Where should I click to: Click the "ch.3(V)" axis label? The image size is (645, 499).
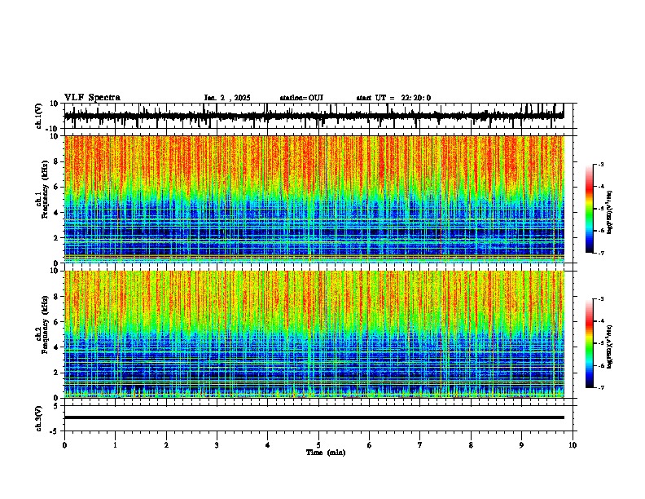tap(39, 418)
